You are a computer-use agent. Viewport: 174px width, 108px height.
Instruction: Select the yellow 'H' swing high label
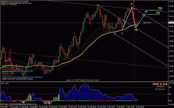tap(131, 4)
